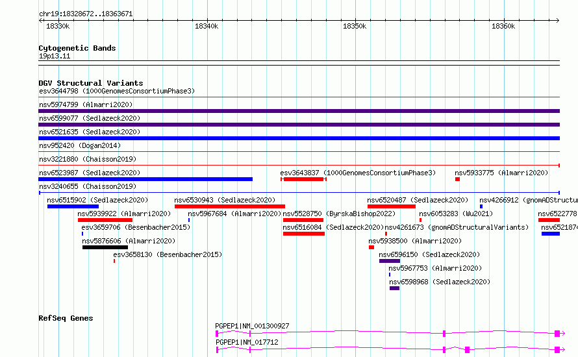Open variant esv3644798 (1000GenomesConsortiumPhase3)
Viewport: 578px width, 357px height.
point(117,91)
